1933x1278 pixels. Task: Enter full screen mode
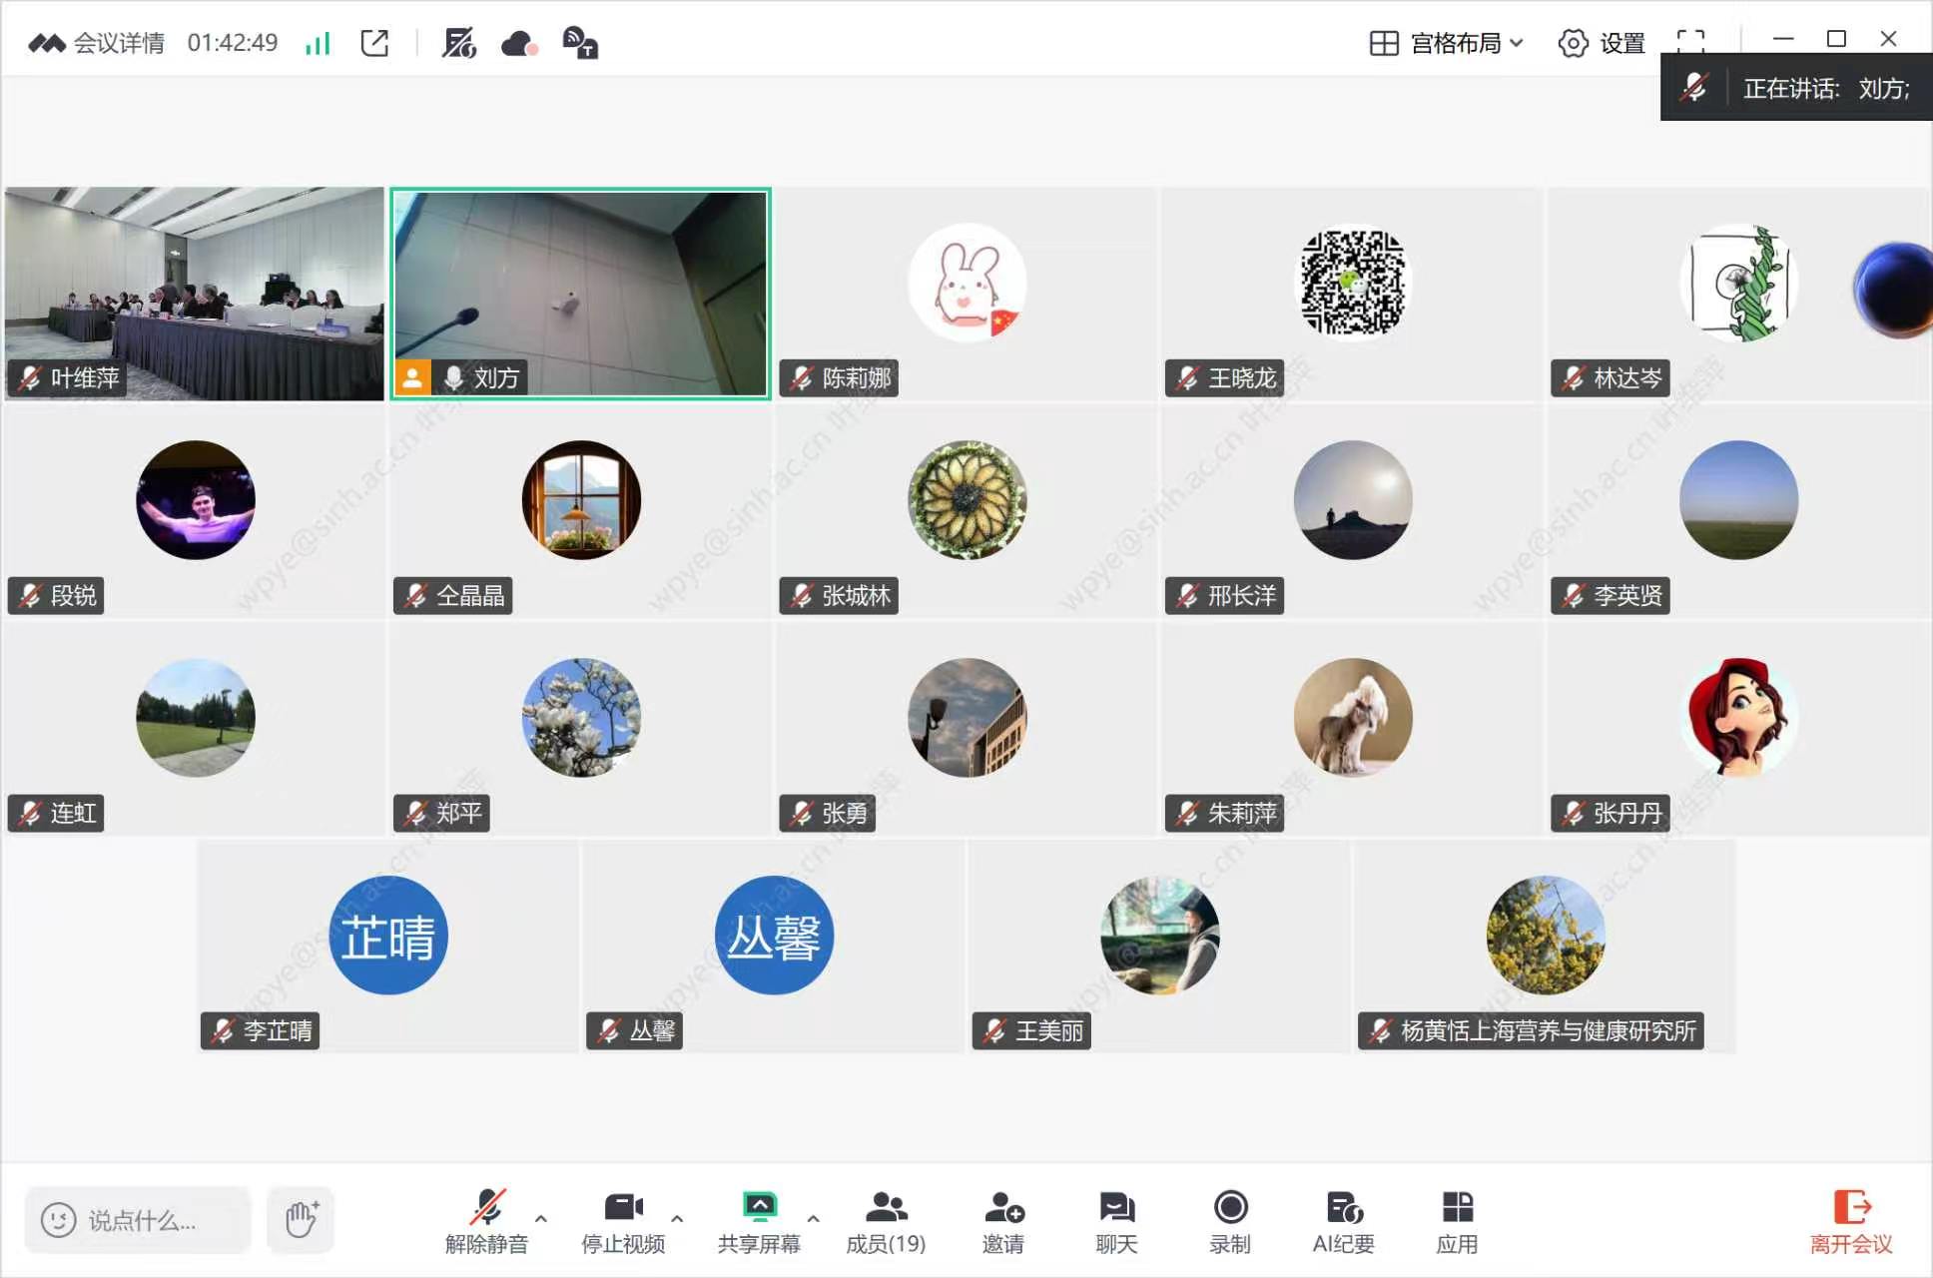pos(1690,40)
